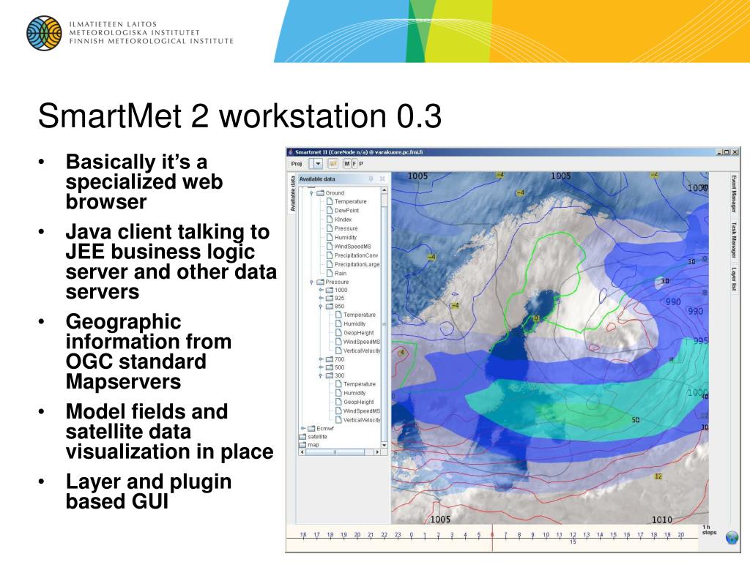Collapse the 850 pressure level folder
The image size is (750, 562).
pyautogui.click(x=322, y=307)
